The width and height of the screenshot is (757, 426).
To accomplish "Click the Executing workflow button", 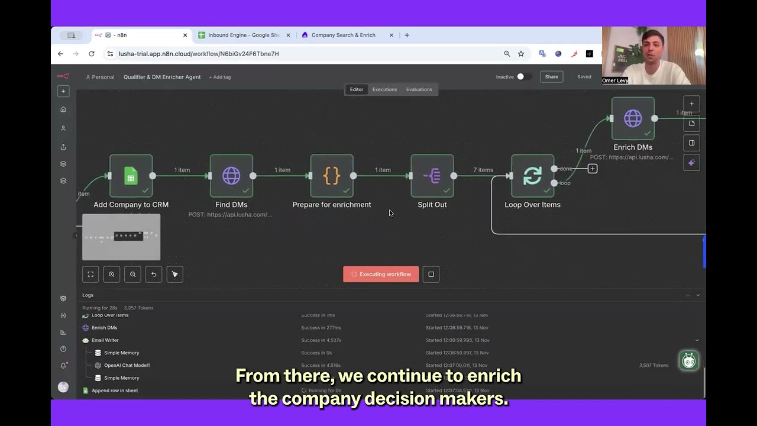I will point(381,274).
